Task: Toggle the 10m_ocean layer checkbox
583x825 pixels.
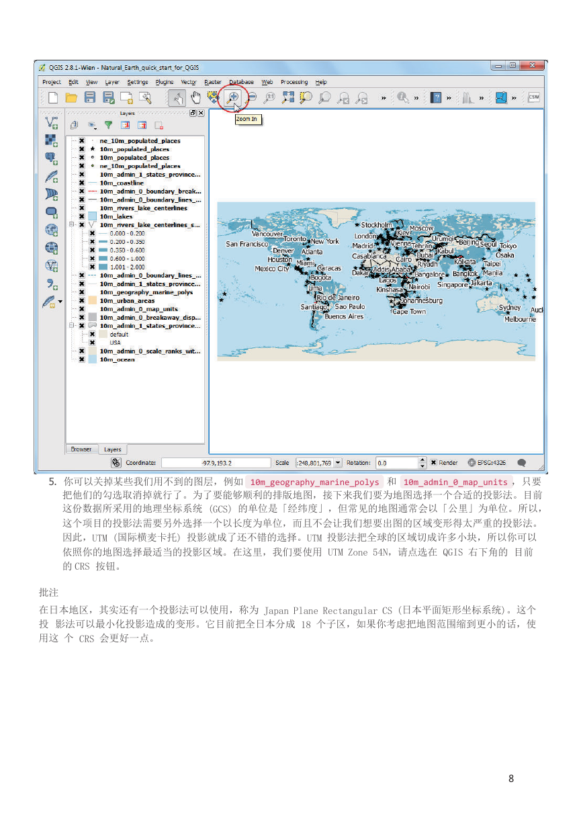Action: [x=82, y=359]
